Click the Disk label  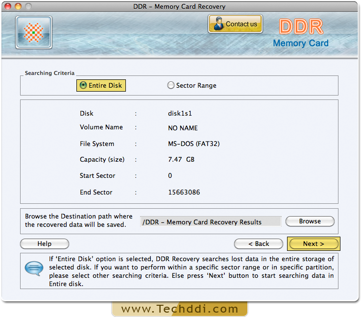(x=86, y=113)
